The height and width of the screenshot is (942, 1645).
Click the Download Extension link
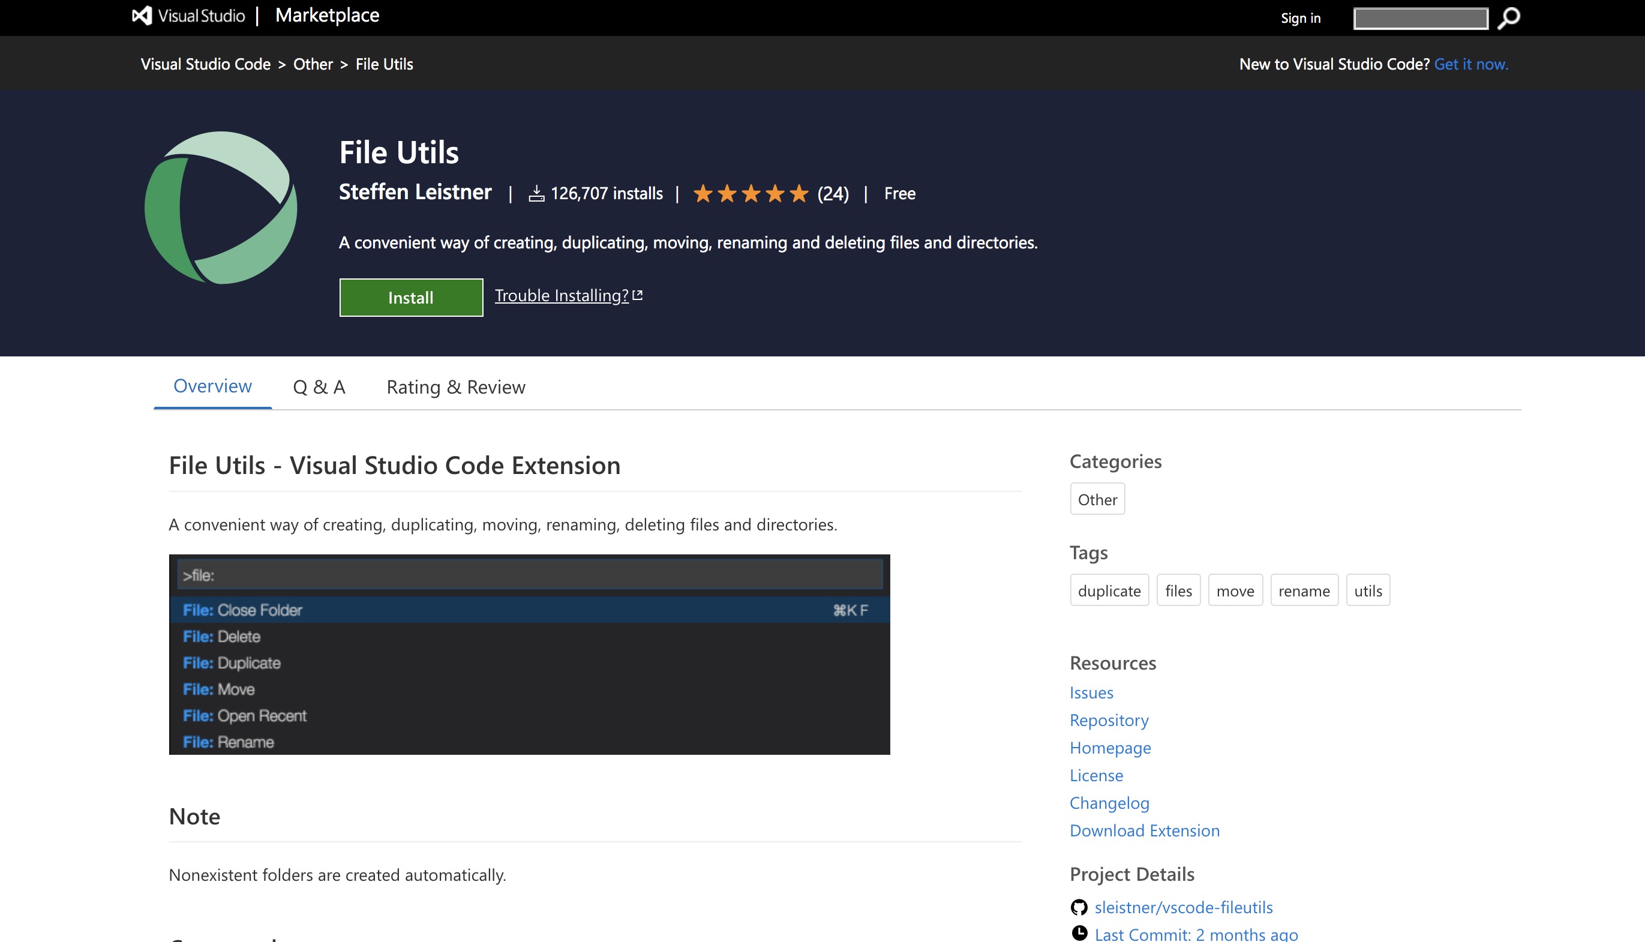(x=1145, y=829)
